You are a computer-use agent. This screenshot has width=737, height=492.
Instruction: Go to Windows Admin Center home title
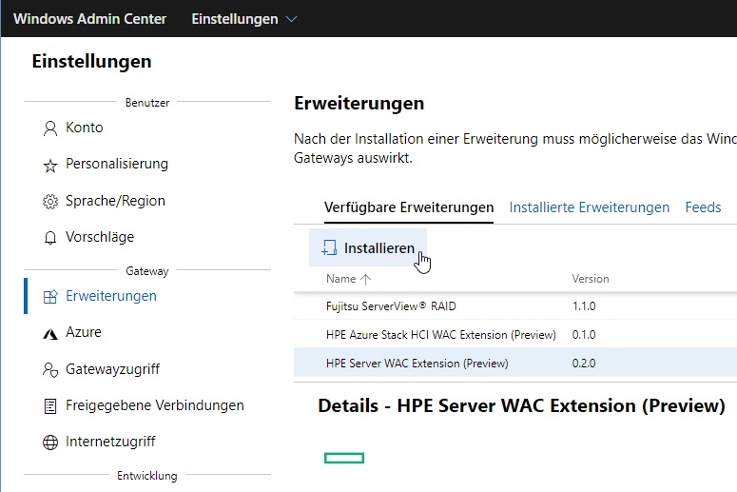[89, 19]
